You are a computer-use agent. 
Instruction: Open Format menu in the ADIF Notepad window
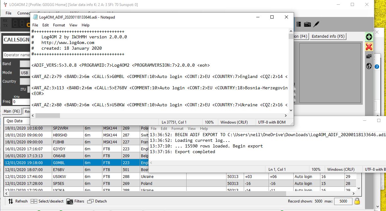pyautogui.click(x=59, y=25)
